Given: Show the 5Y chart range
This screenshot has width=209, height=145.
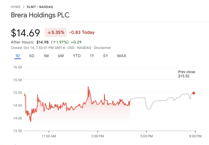Looking at the screenshot, I should [105, 56].
